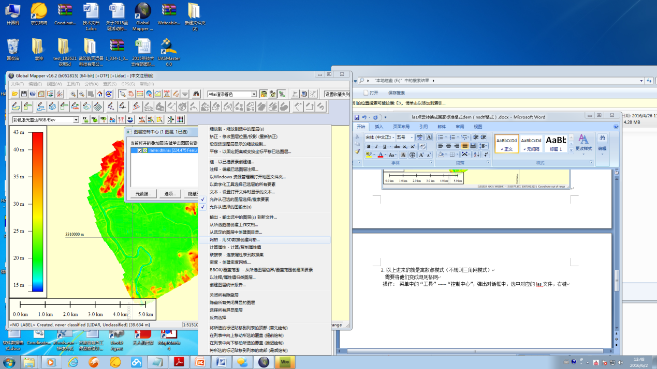
Task: Click the Center alignment button in Word
Action: (x=449, y=146)
